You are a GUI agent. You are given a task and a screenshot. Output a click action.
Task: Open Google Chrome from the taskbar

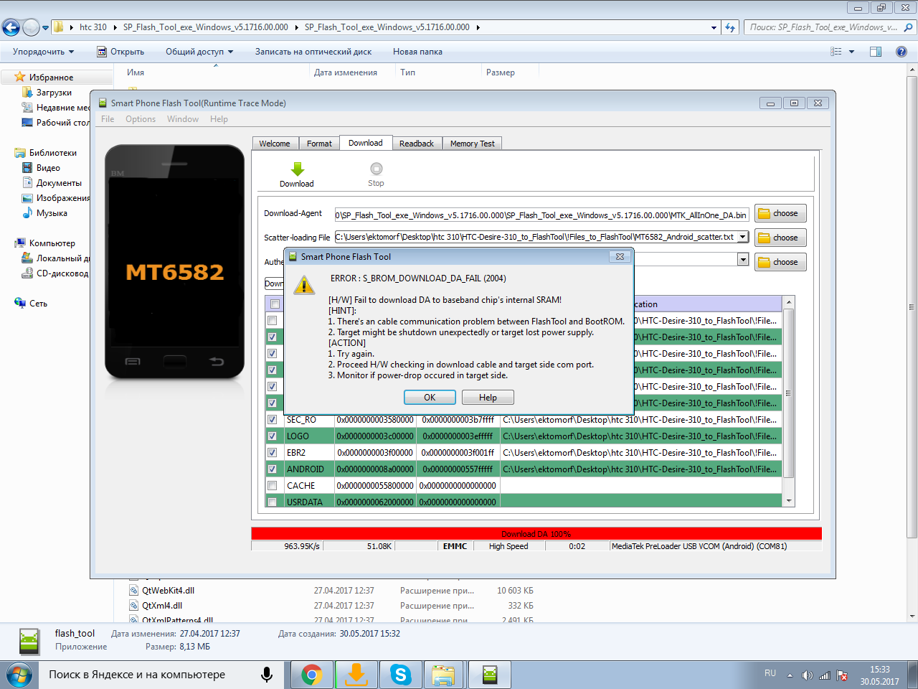point(311,675)
